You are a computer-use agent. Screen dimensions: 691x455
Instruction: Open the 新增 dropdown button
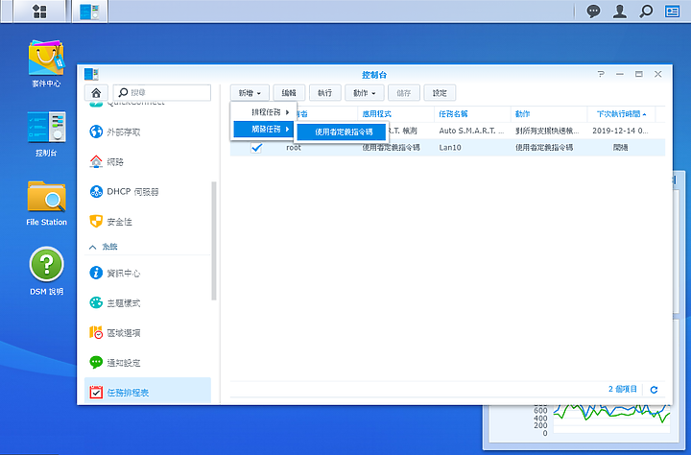[x=250, y=93]
